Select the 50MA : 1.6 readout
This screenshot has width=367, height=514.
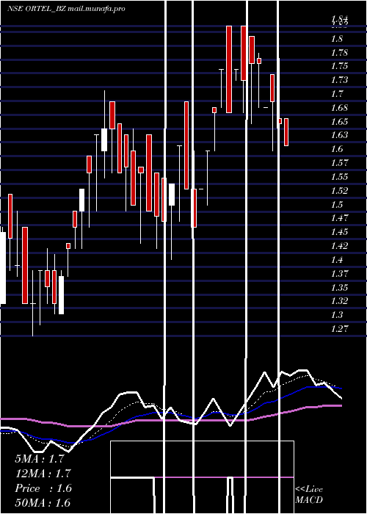click(x=43, y=502)
